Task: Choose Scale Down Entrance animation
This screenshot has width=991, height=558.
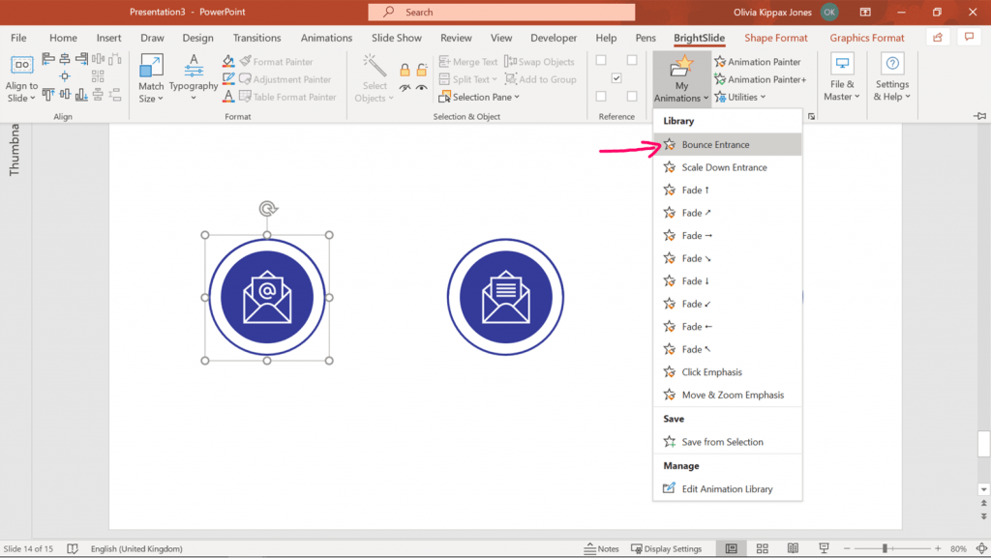Action: (728, 167)
